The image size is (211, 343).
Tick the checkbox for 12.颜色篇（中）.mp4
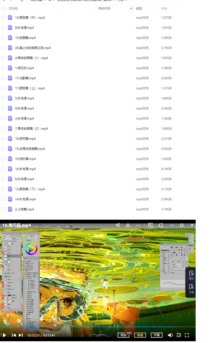click(3, 18)
